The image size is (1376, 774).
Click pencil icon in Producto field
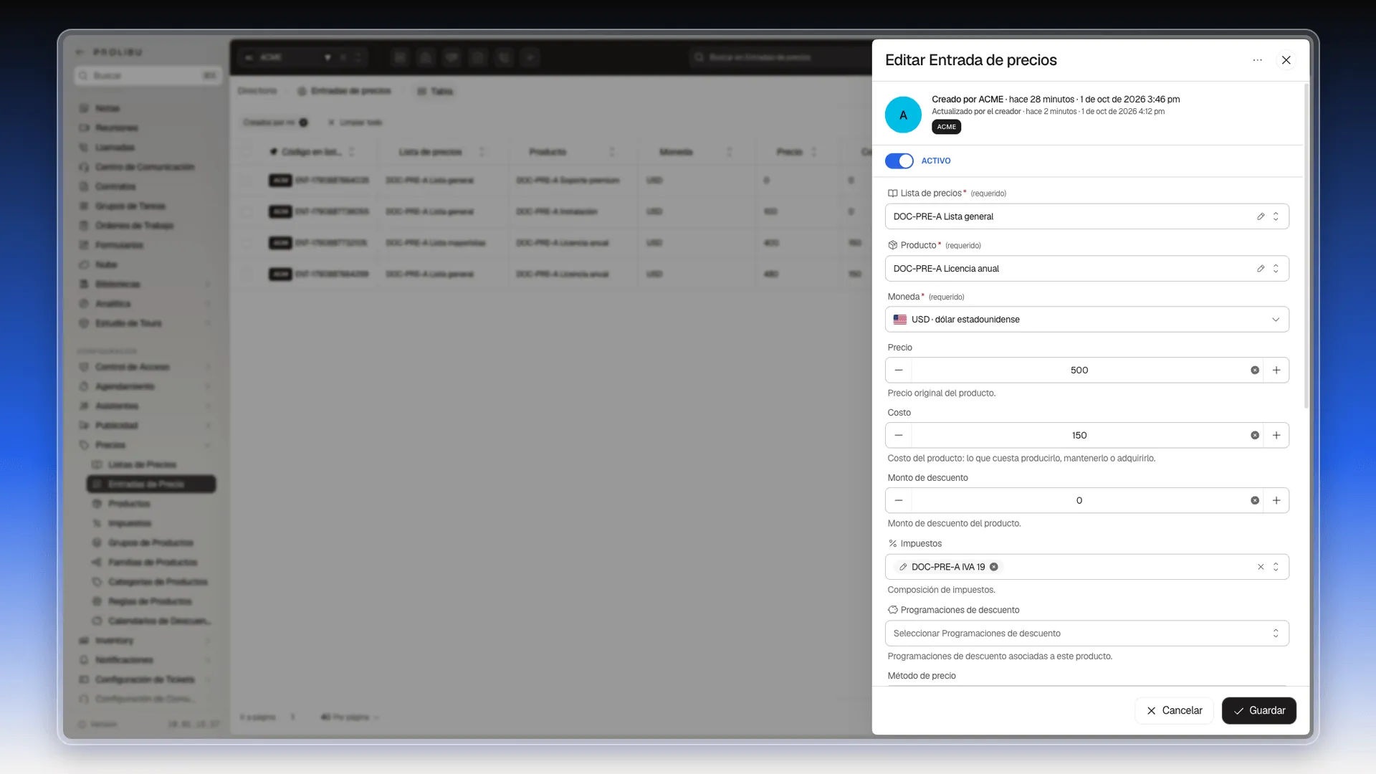(1261, 269)
